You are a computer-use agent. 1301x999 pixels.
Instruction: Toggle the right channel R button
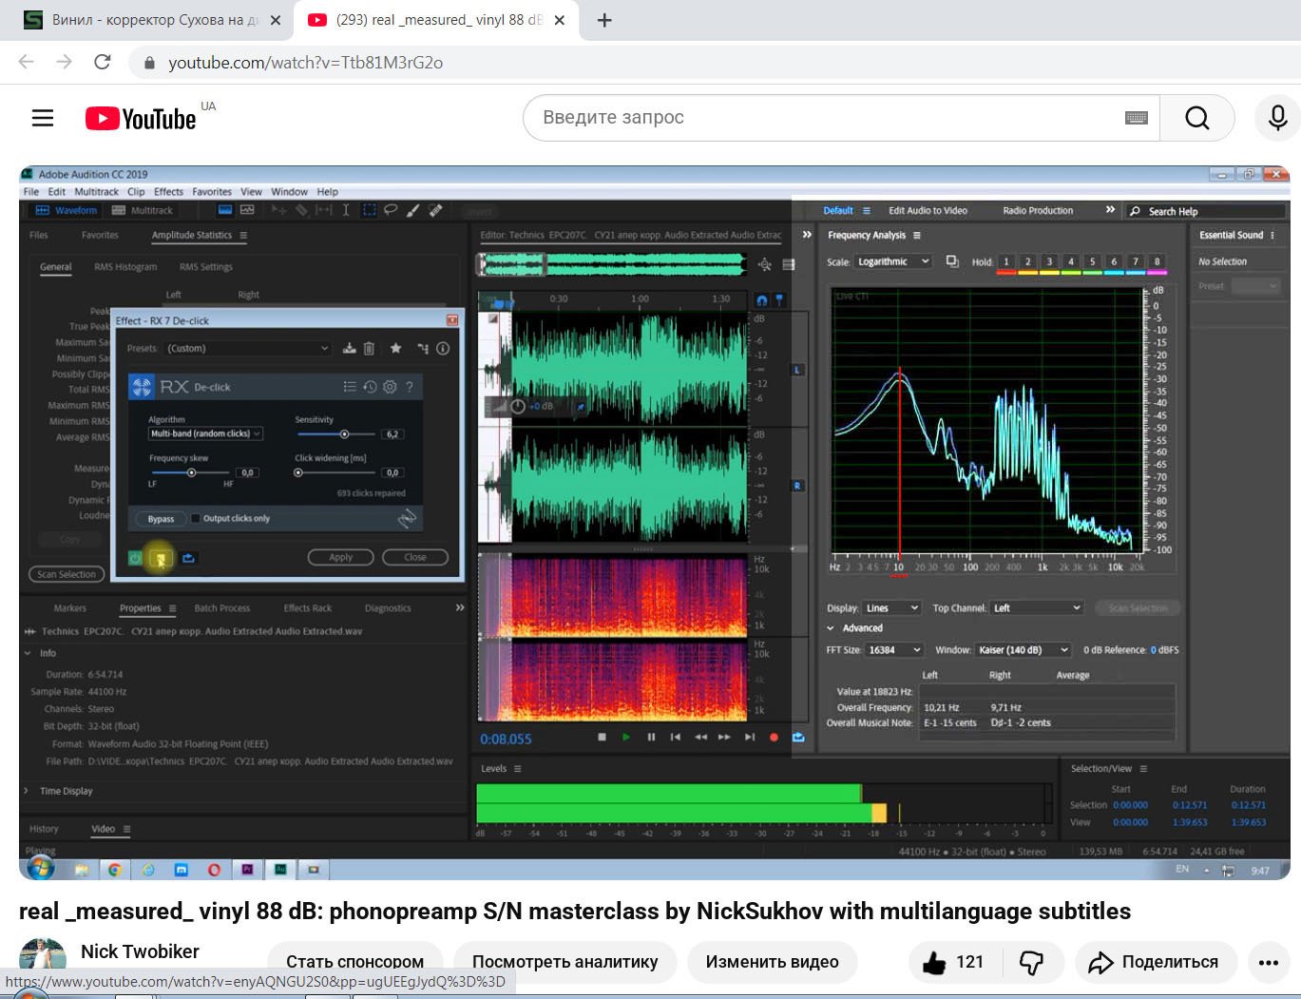[x=797, y=486]
